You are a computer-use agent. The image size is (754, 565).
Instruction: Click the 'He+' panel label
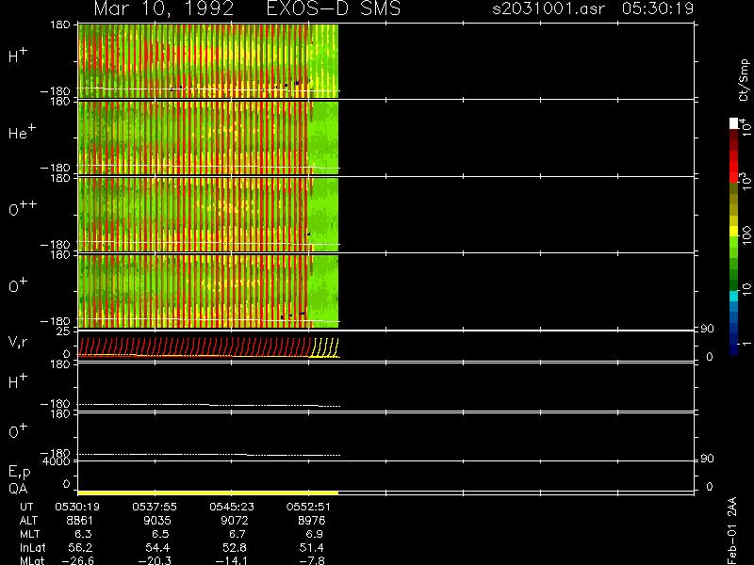[x=22, y=132]
